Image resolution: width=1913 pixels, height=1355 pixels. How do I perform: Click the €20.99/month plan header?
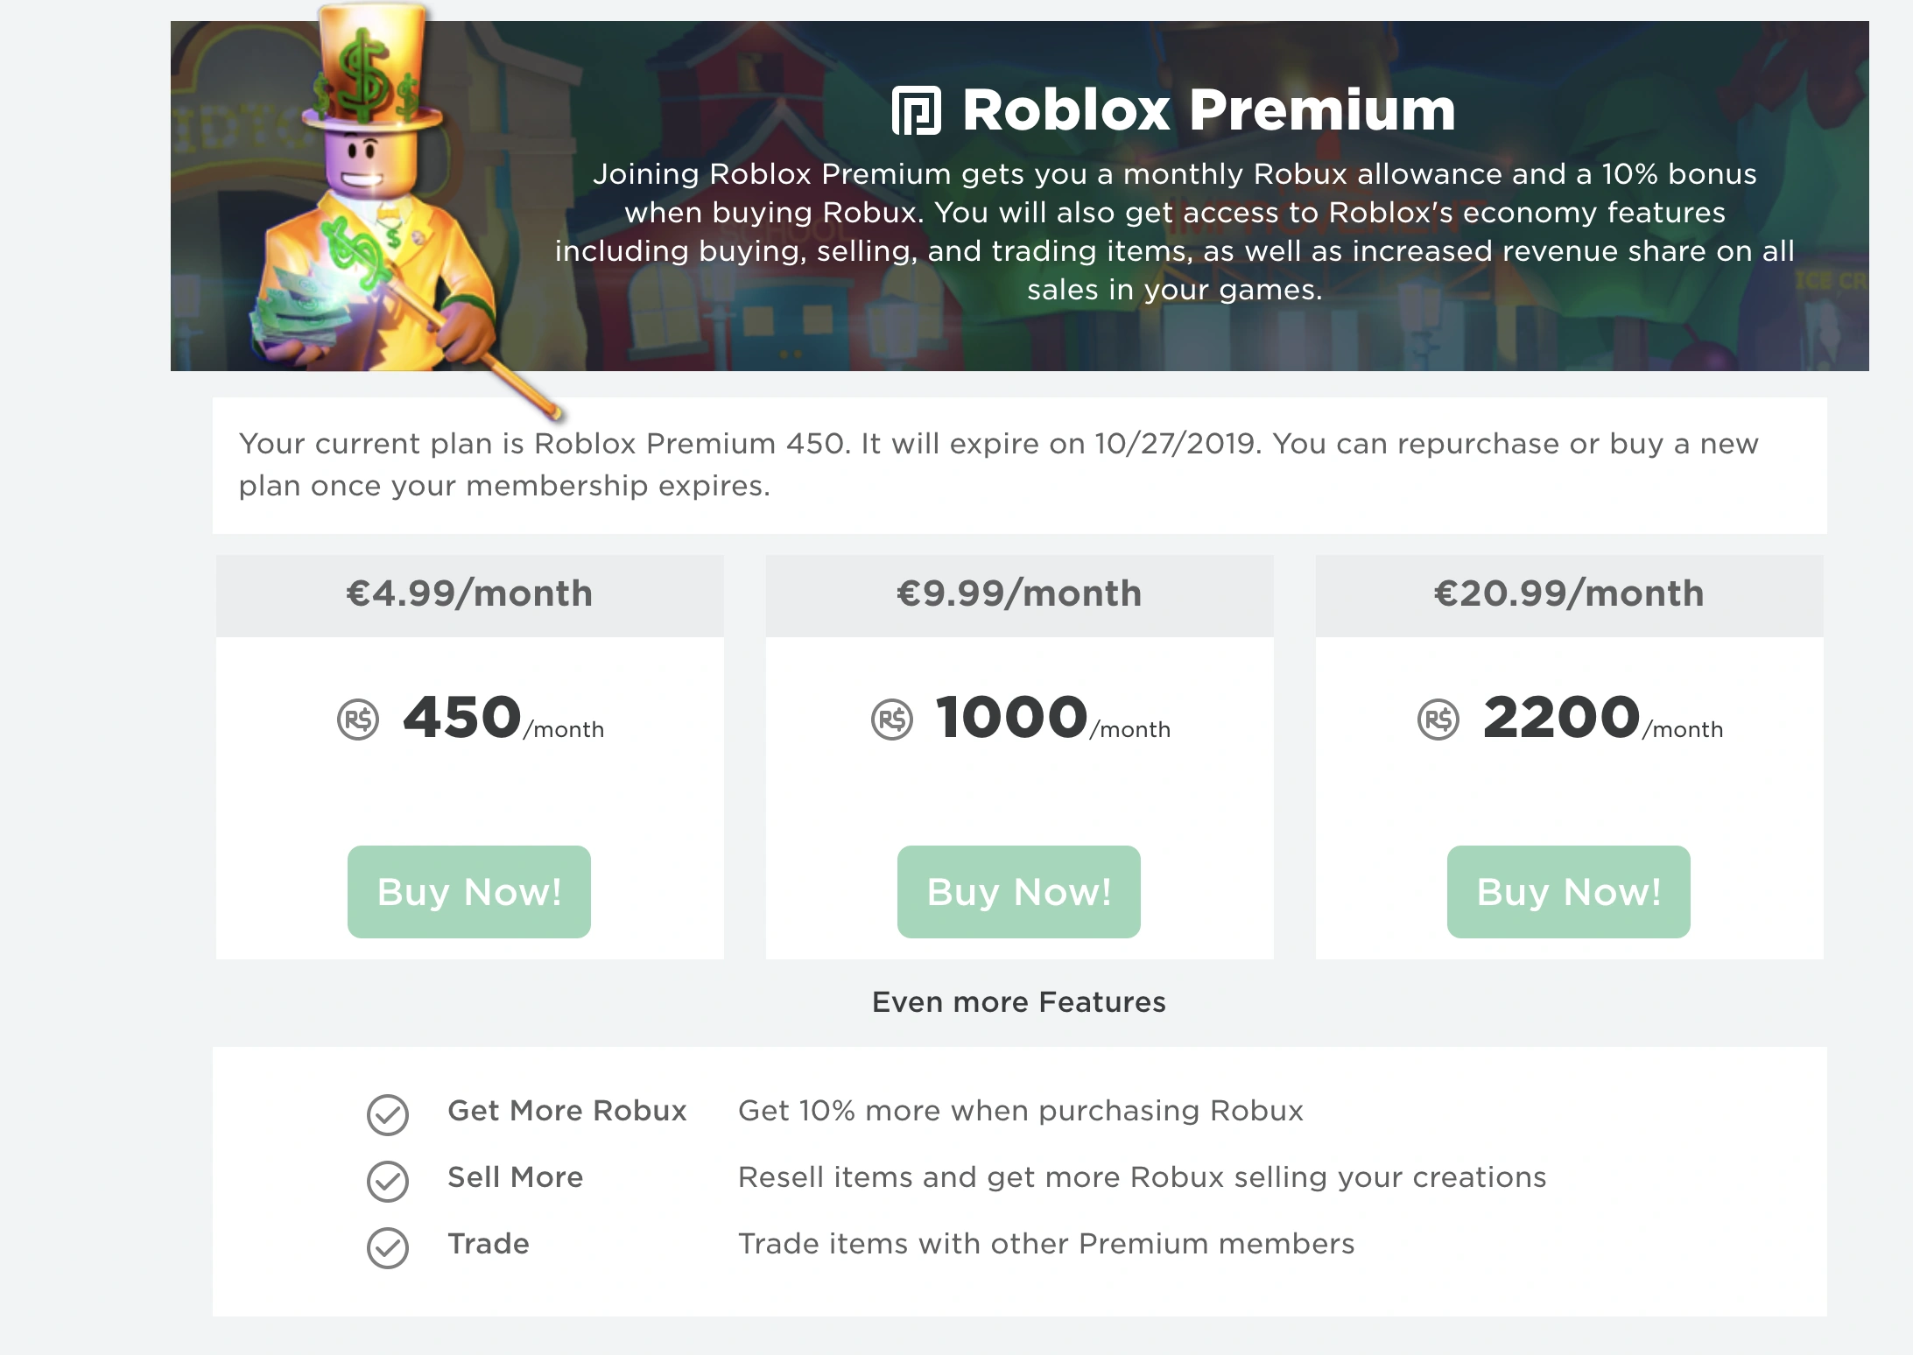(x=1569, y=593)
